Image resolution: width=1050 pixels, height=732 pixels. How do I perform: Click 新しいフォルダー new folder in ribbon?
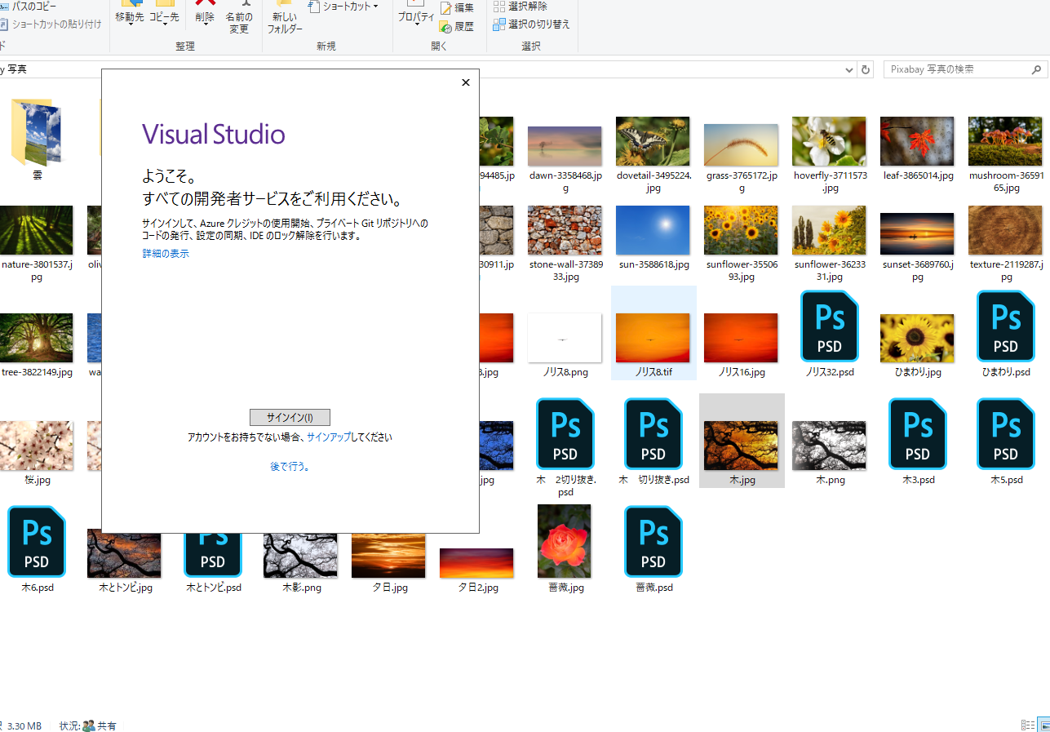coord(285,18)
